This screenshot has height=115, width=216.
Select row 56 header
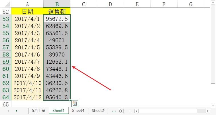pyautogui.click(x=6, y=40)
